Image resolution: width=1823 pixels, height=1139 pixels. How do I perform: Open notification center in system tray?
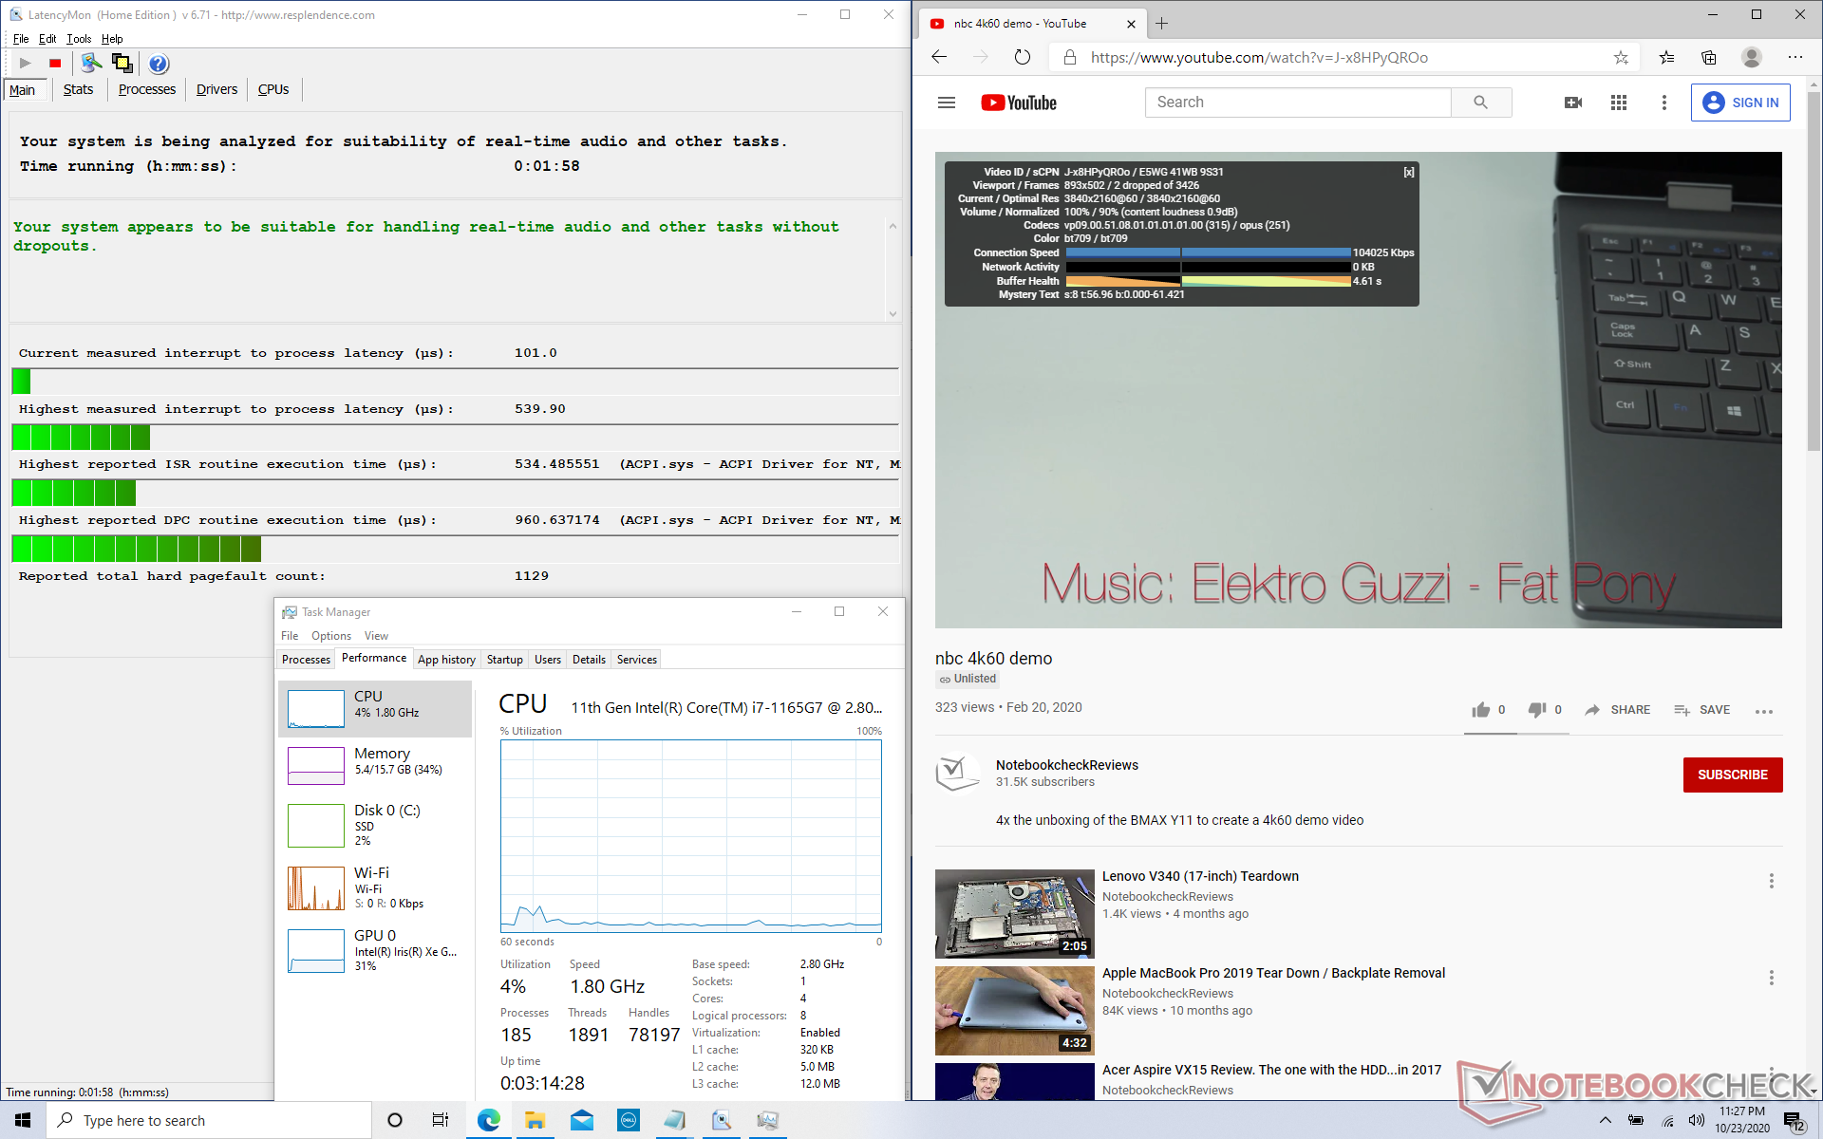1795,1121
